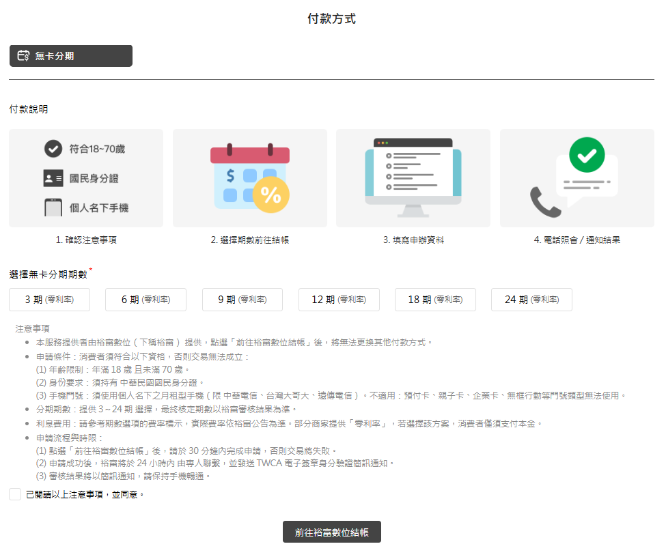Image resolution: width=666 pixels, height=557 pixels.
Task: Pick the 24 期 installment plan
Action: pyautogui.click(x=531, y=300)
